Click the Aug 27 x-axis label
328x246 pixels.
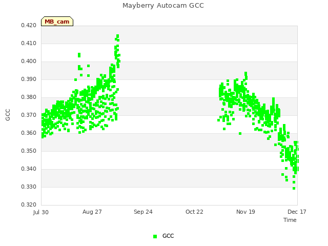[92, 212]
